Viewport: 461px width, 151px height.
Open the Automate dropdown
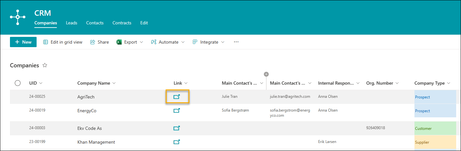(168, 42)
